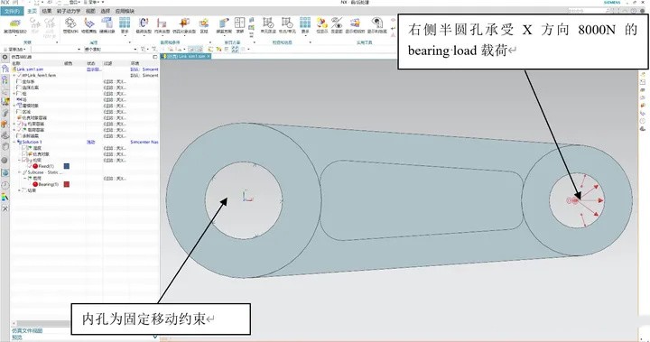
Task: Toggle the 仿真对象 checkbox under Solution 1
Action: click(x=24, y=153)
